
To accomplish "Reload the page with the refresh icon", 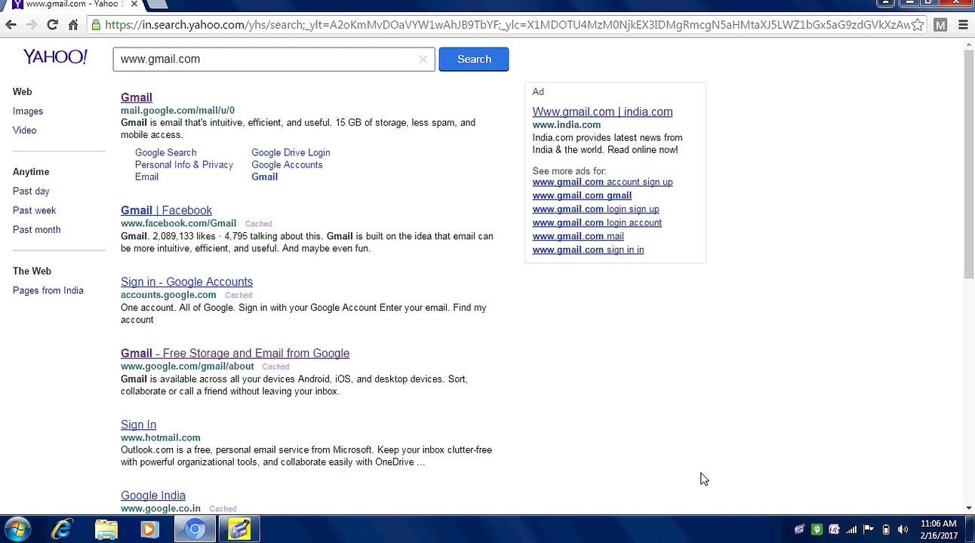I will 52,25.
